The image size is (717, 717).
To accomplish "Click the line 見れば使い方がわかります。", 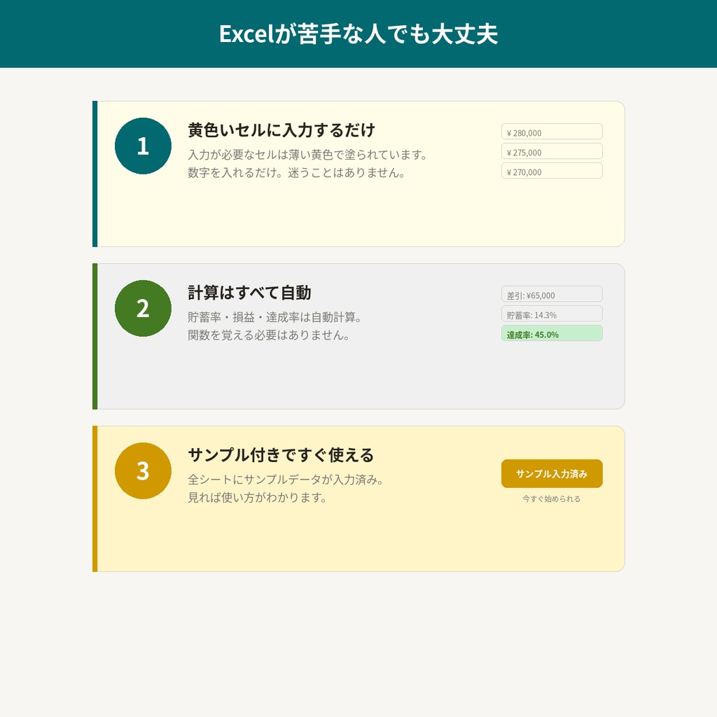I will click(x=257, y=497).
